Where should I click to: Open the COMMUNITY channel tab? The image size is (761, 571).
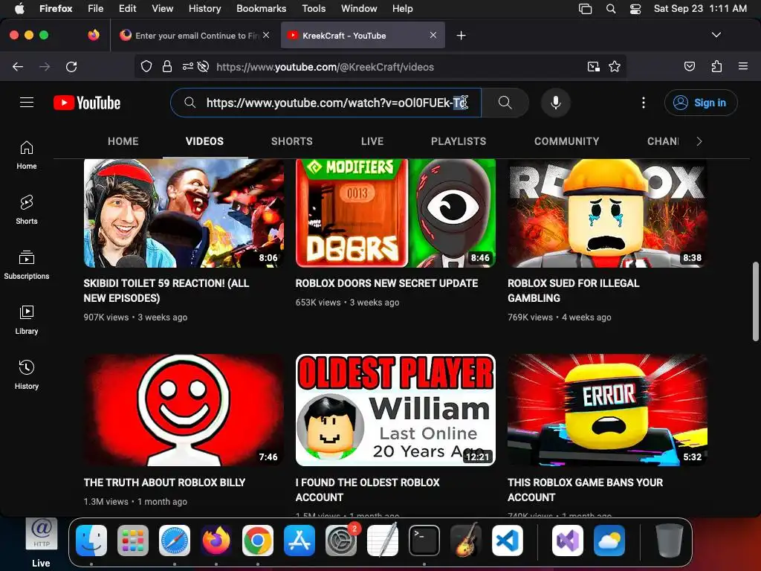567,141
